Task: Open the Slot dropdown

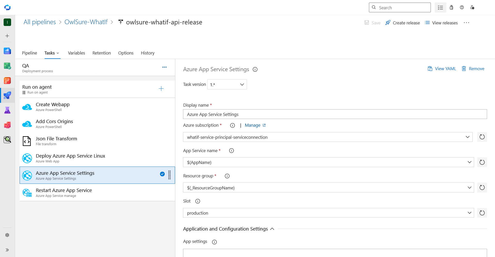Action: point(328,213)
